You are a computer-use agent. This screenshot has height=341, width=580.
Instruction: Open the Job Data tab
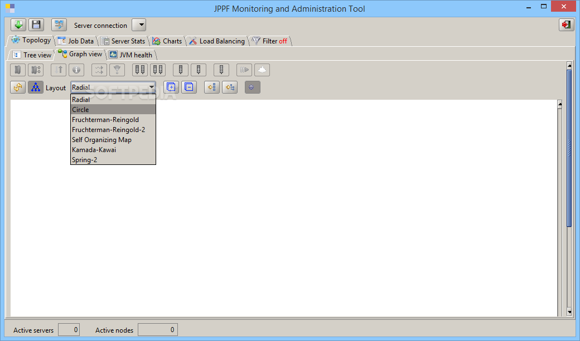click(76, 41)
